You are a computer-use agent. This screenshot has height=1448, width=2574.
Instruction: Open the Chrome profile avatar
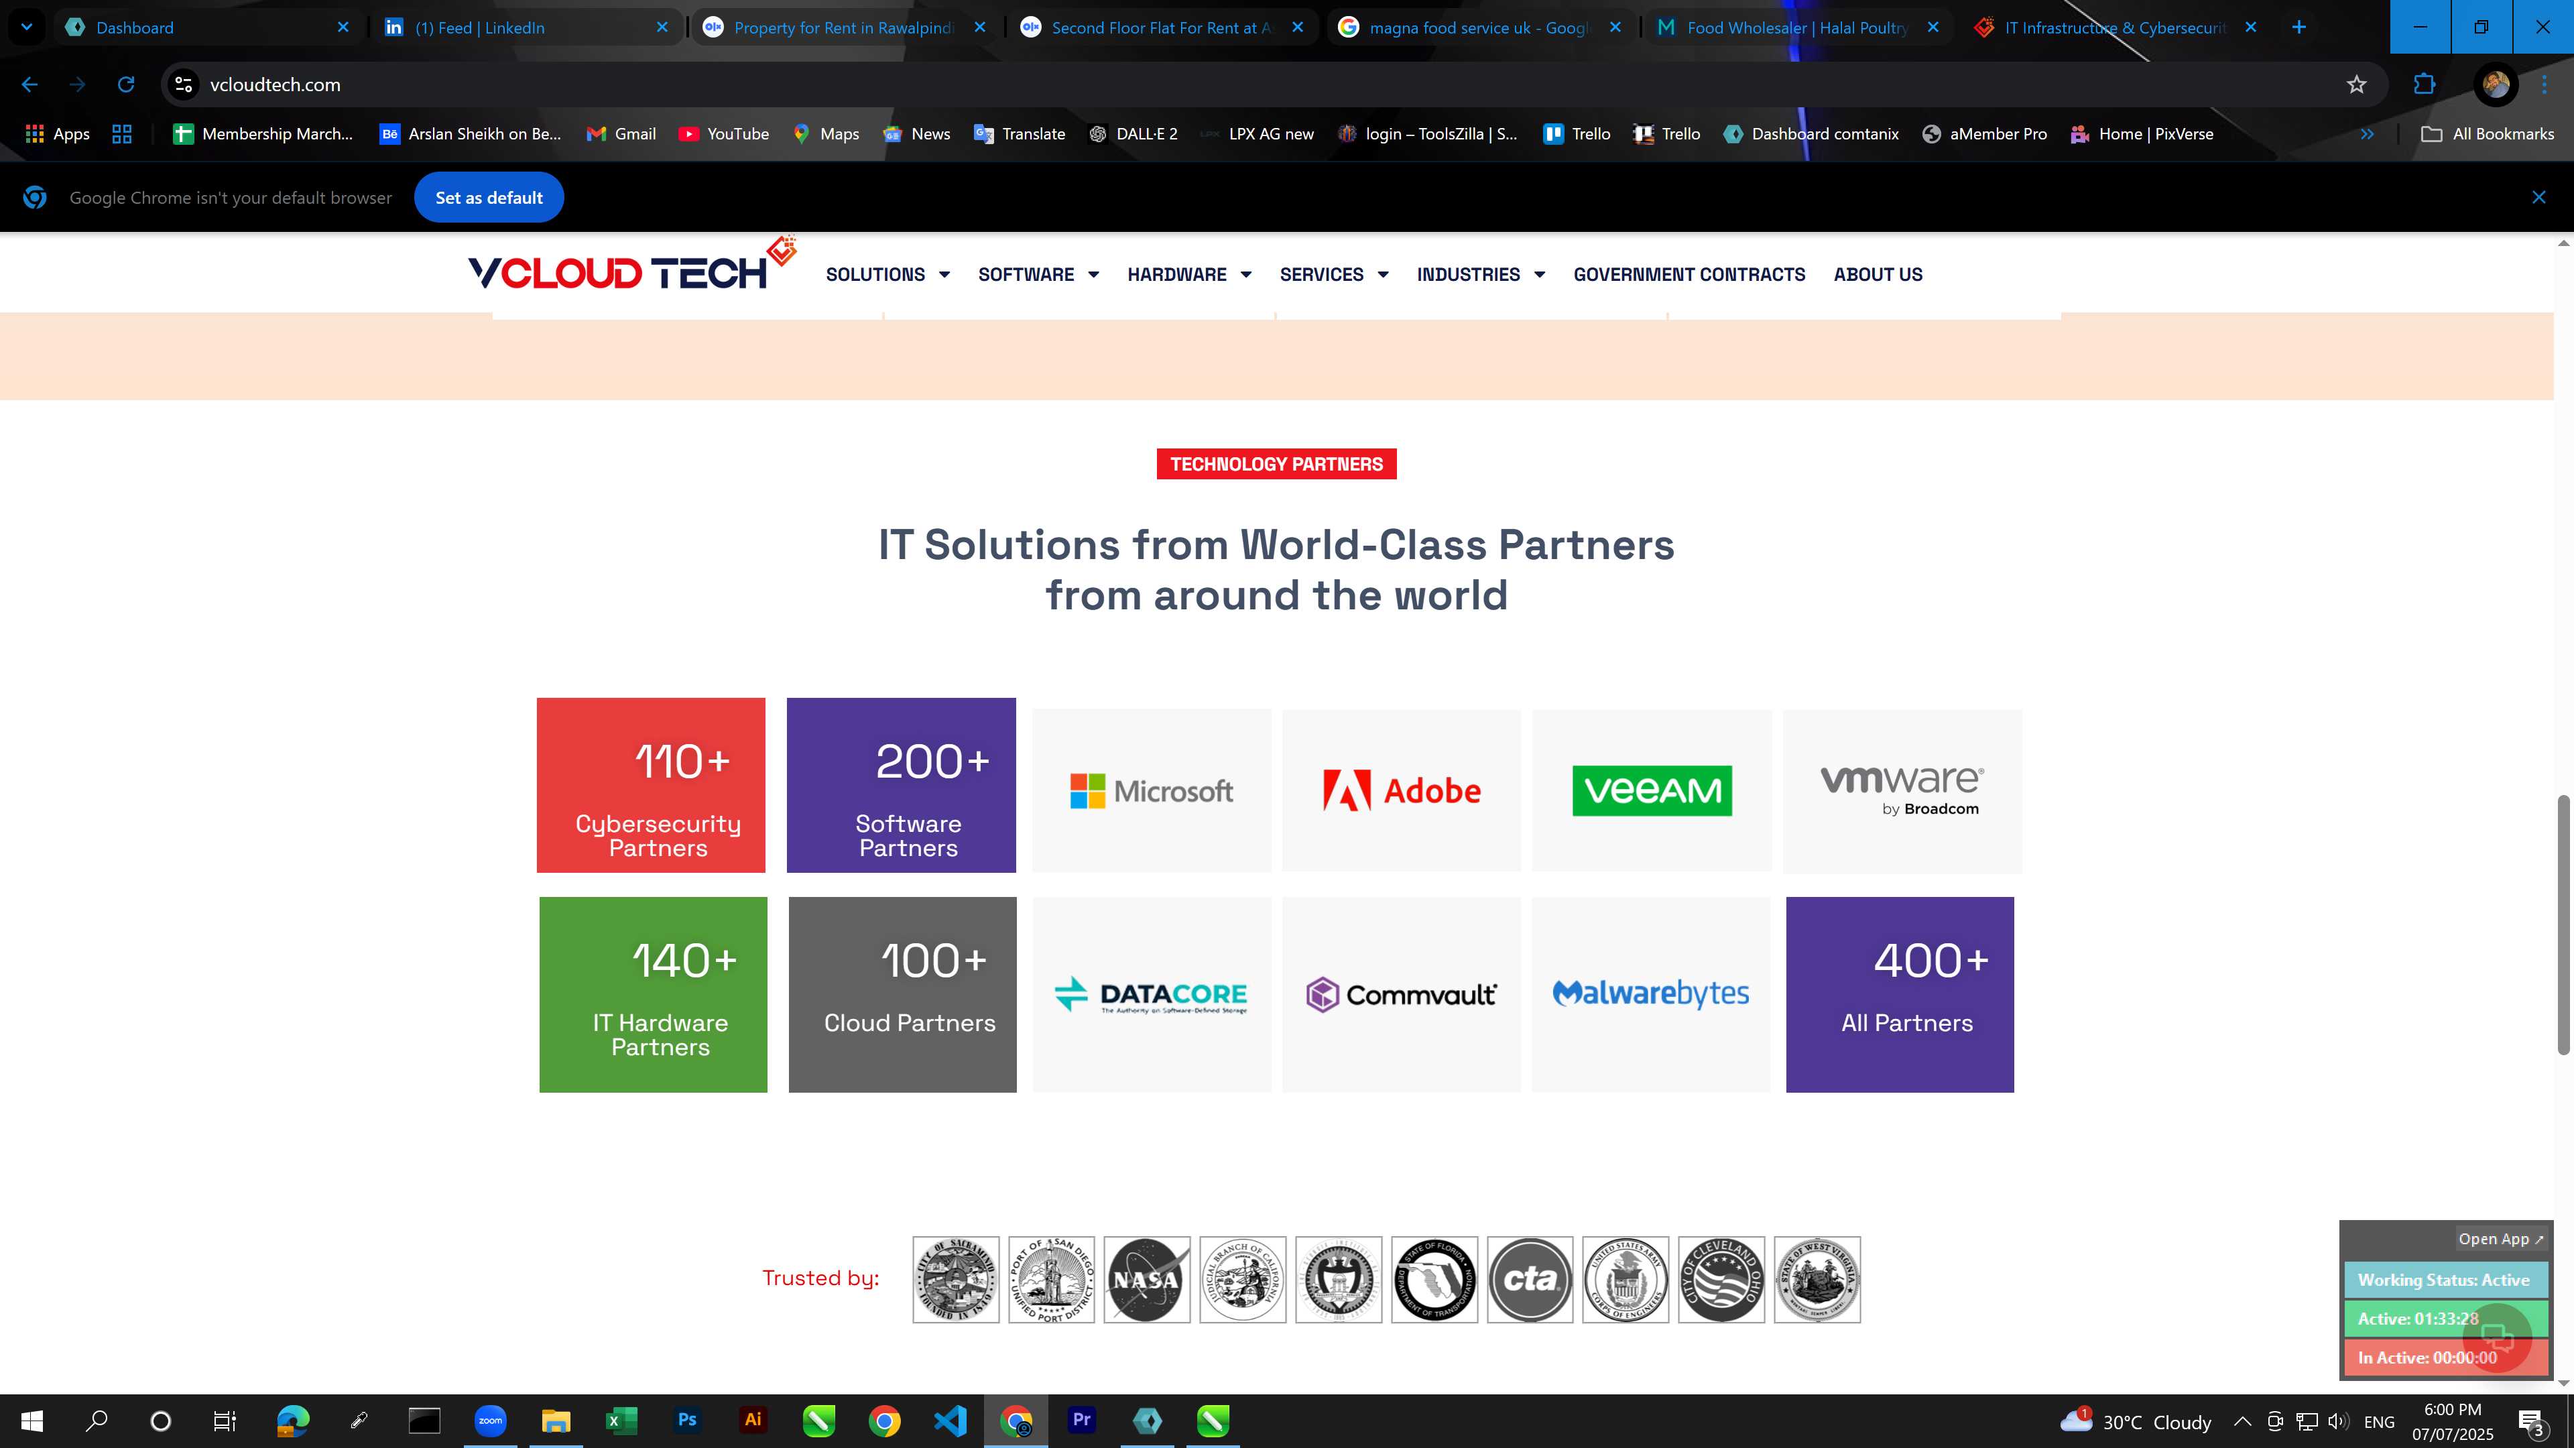coord(2495,85)
